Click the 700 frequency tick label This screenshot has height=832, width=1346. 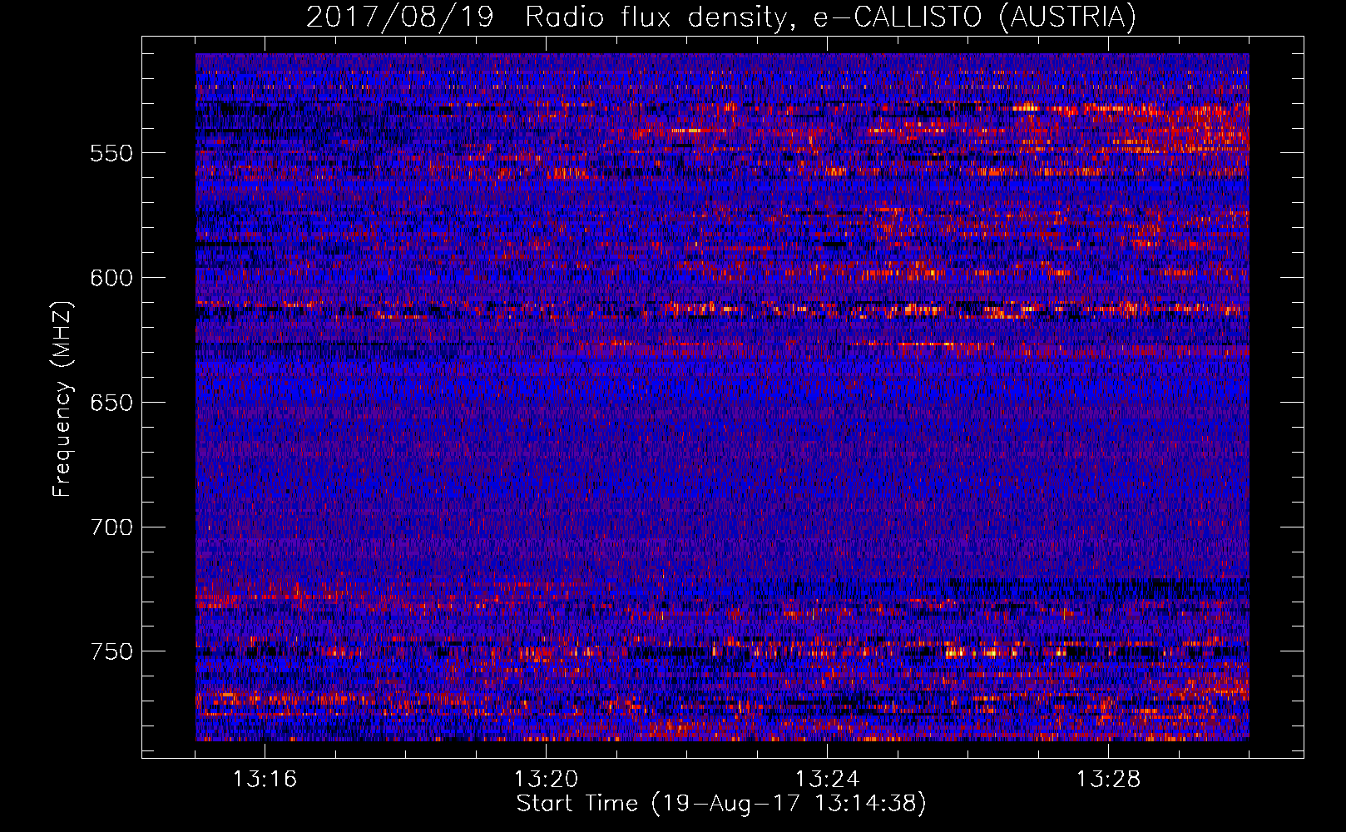pyautogui.click(x=111, y=527)
